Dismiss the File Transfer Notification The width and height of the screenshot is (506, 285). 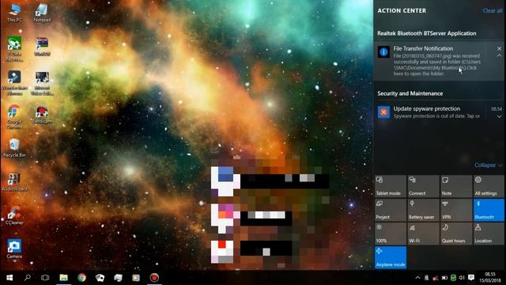(499, 48)
